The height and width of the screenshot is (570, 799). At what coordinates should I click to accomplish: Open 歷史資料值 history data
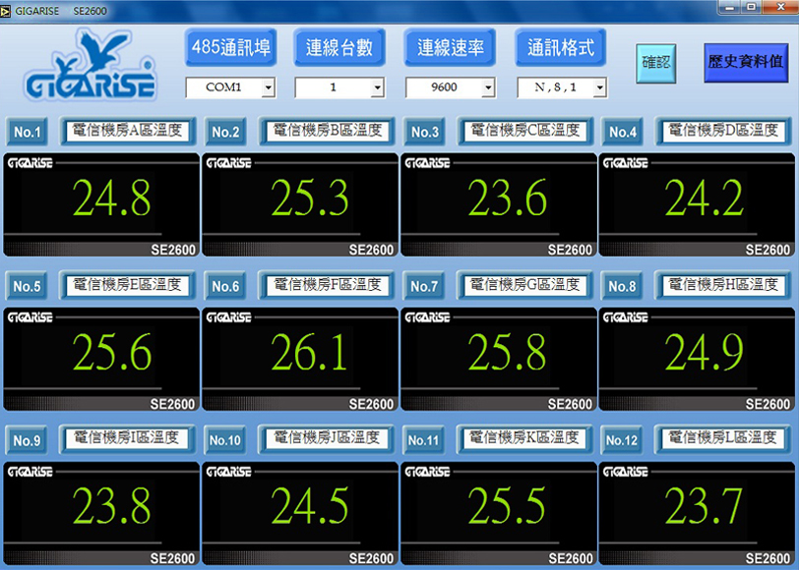(x=746, y=63)
